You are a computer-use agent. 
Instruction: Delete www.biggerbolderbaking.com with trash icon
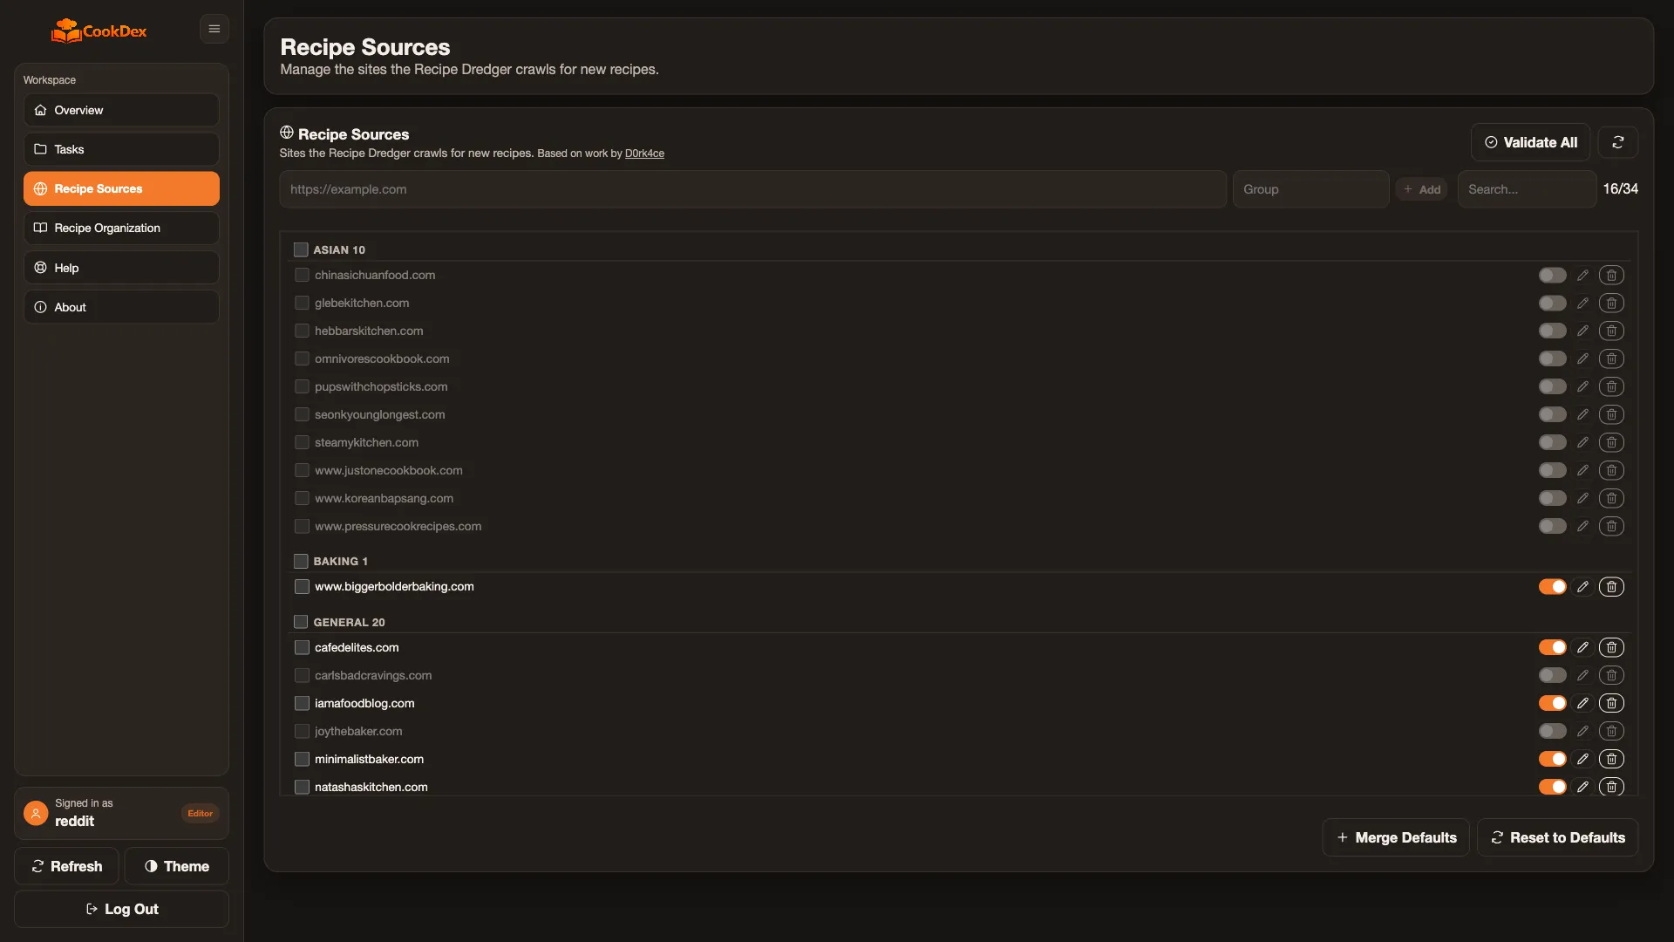[1611, 587]
